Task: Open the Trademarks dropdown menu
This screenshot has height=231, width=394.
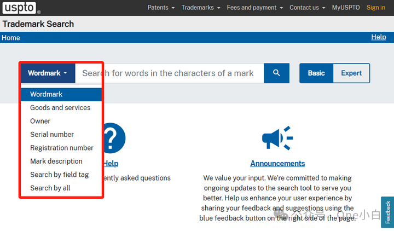Action: click(201, 8)
